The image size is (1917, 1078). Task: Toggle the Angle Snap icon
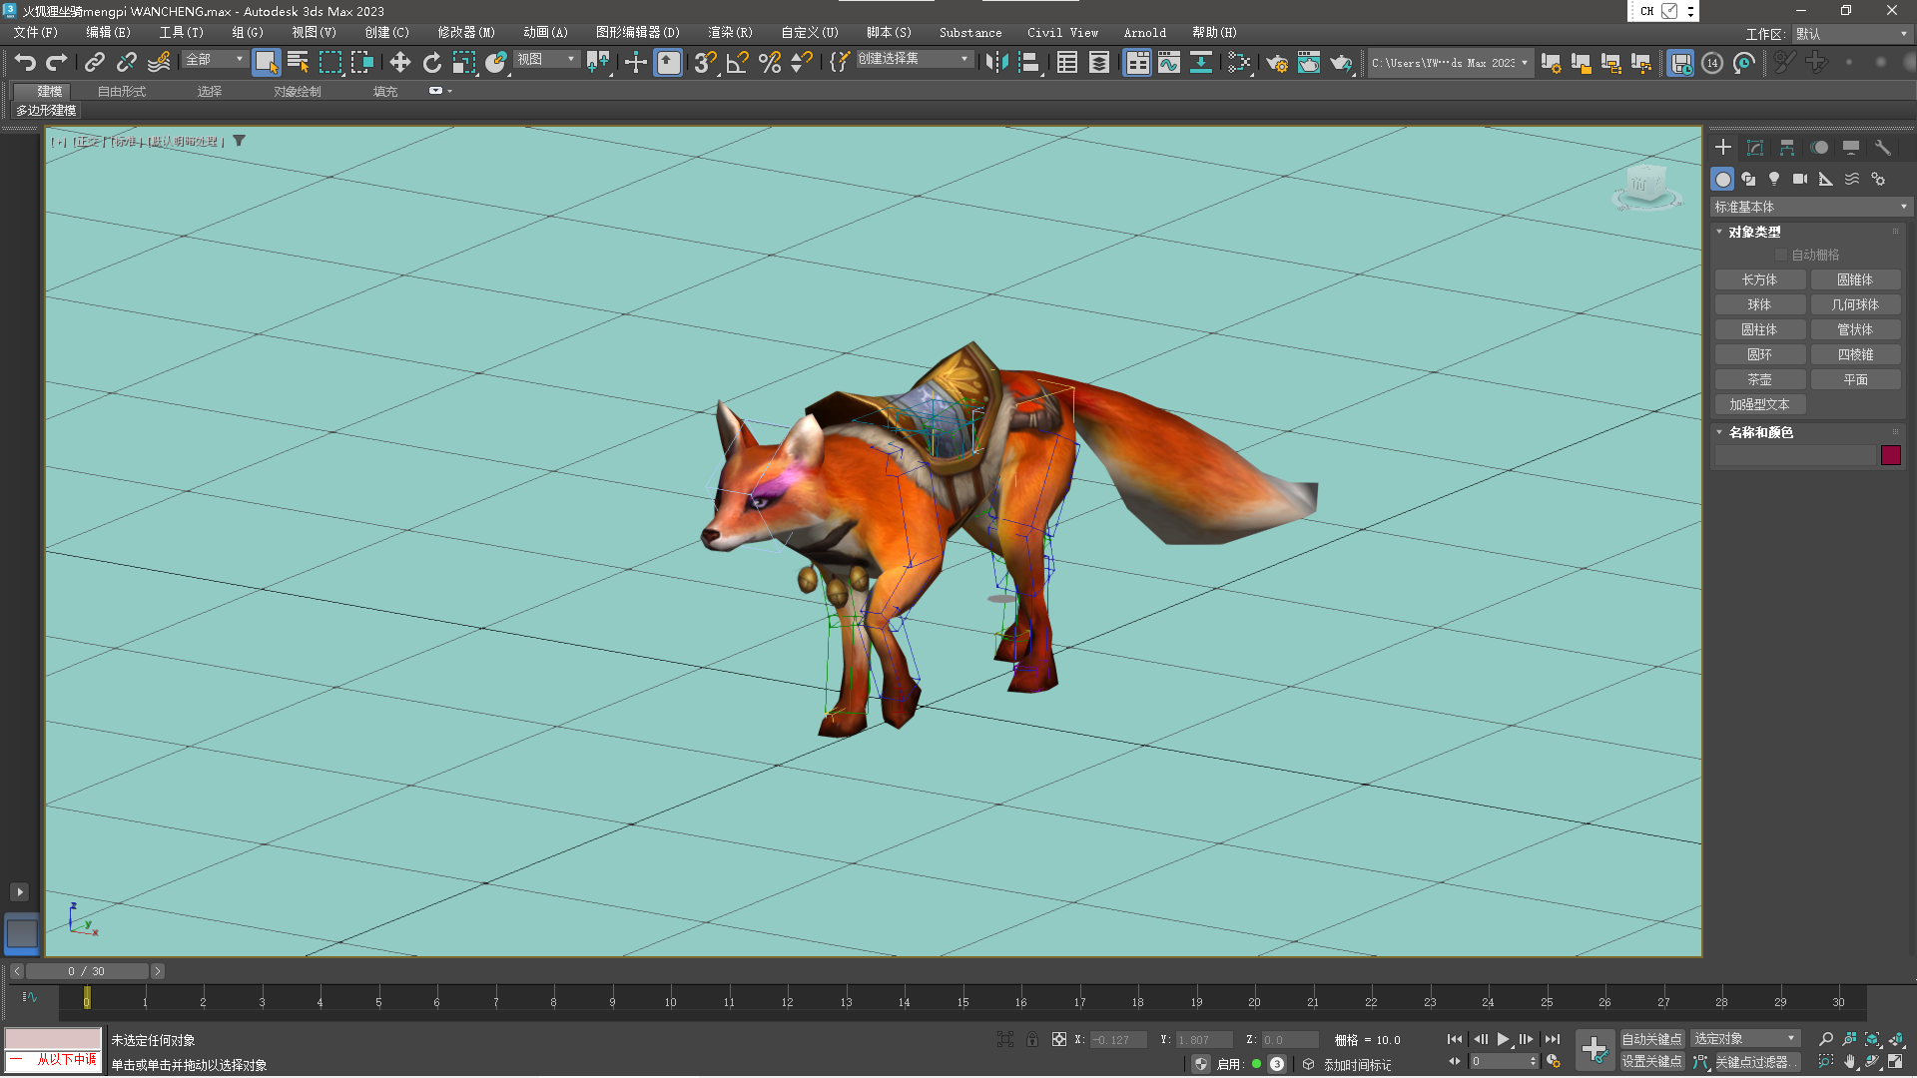737,62
